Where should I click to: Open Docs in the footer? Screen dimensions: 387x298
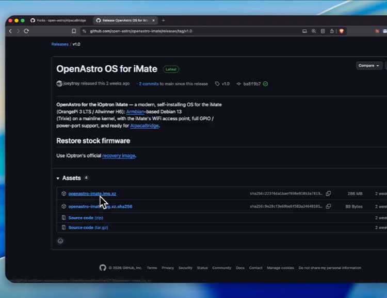(240, 268)
